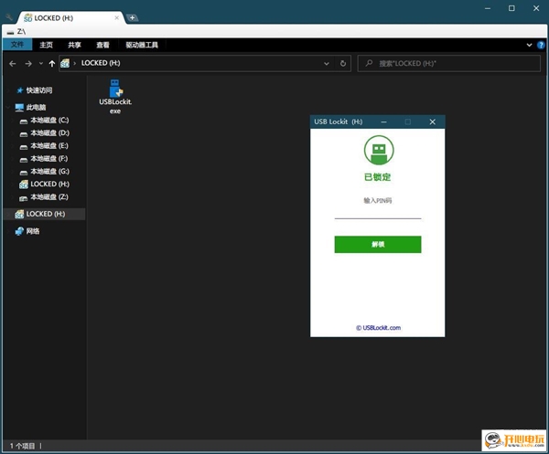549x454 pixels.
Task: Open 本地磁盘 (D:) drive
Action: pos(49,133)
